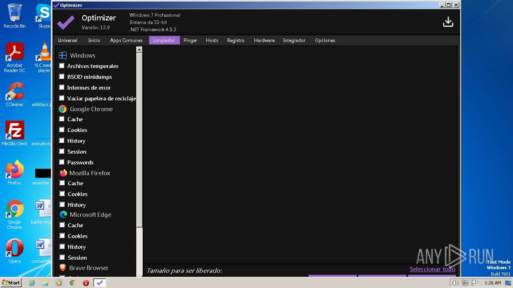513x288 pixels.
Task: Switch to the Inicio tab
Action: tap(94, 40)
